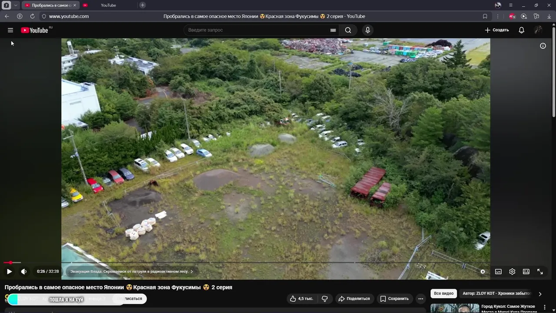Viewport: 556px width, 313px height.
Task: Click the Сохранить button
Action: (x=394, y=299)
